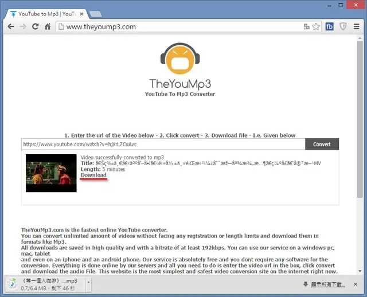Click the translate page icon
Image resolution: width=367 pixels, height=297 pixels.
click(306, 27)
